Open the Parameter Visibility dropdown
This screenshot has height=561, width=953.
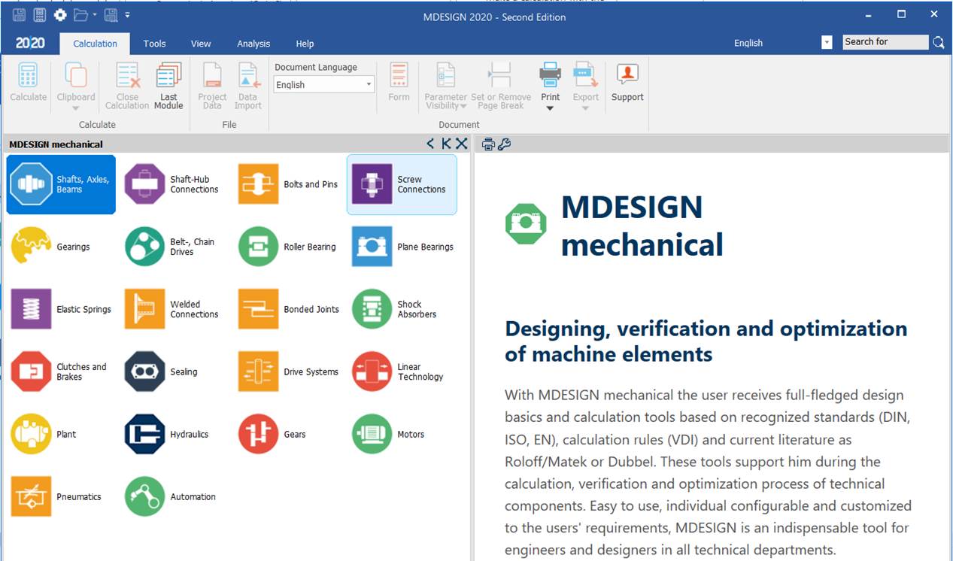(464, 106)
